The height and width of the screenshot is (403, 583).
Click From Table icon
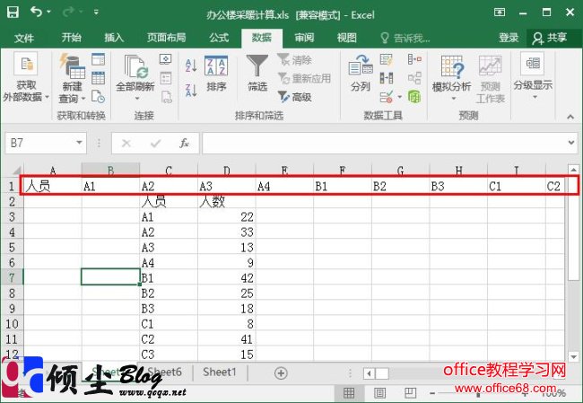click(x=98, y=78)
